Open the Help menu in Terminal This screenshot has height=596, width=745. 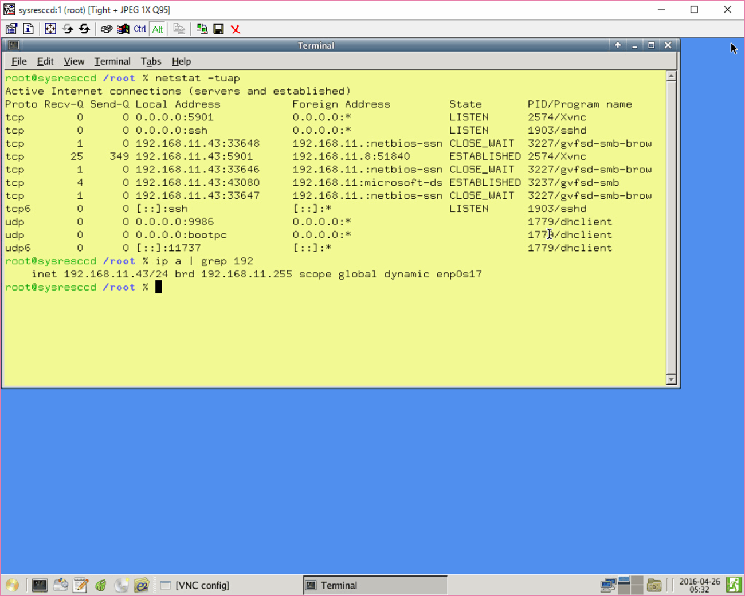point(181,61)
